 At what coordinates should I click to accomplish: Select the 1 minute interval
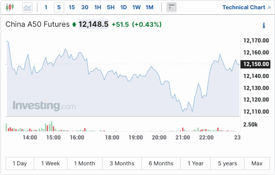coord(46,7)
